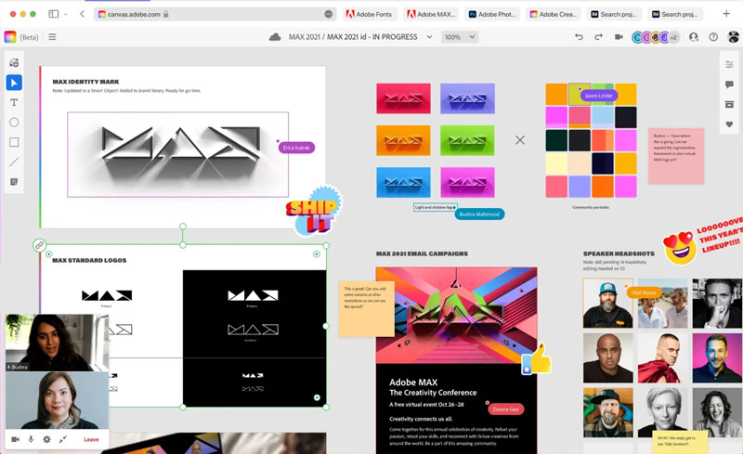
Task: Select the orange MAX logo thumbnail
Action: pyautogui.click(x=403, y=140)
